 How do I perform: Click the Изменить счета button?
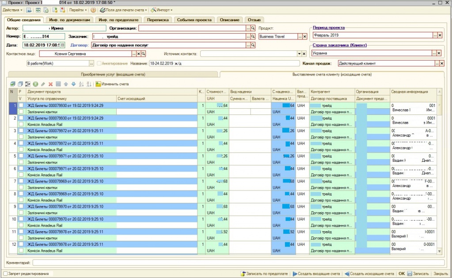click(x=112, y=84)
